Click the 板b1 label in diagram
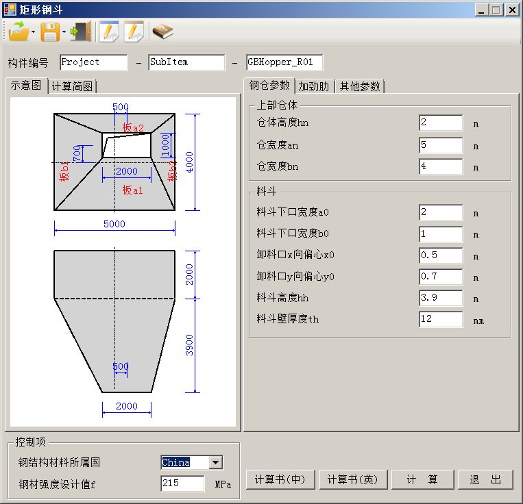Screen dimensions: 523x504 click(x=64, y=171)
